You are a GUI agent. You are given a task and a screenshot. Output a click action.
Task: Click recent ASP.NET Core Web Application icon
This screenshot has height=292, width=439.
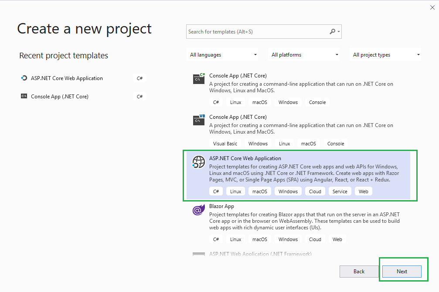click(x=24, y=78)
